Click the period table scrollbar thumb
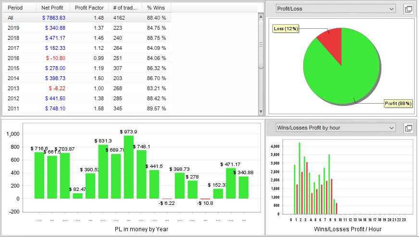Viewport: 419px width, 237px height. coord(261,45)
